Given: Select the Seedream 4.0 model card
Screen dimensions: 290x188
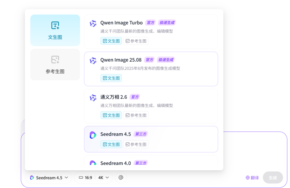Looking at the screenshot, I should (151, 163).
